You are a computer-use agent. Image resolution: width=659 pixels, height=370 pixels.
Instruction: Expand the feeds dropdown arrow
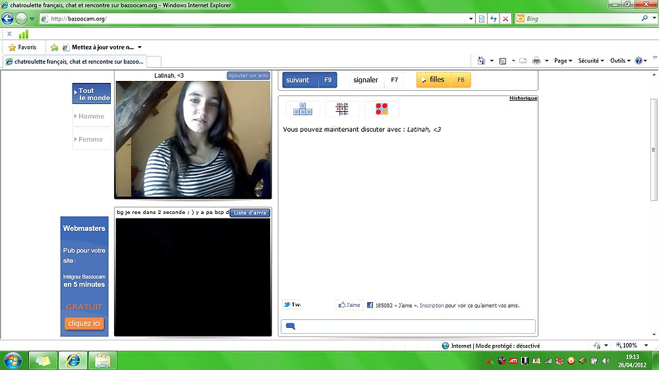pos(513,61)
